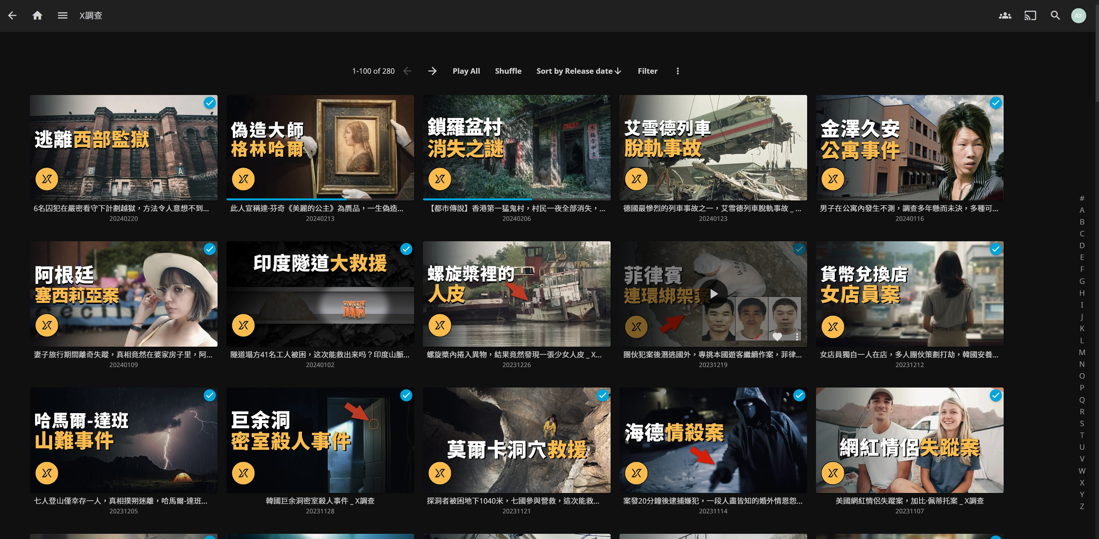The image size is (1099, 539).
Task: Open the hamburger menu
Action: (62, 16)
